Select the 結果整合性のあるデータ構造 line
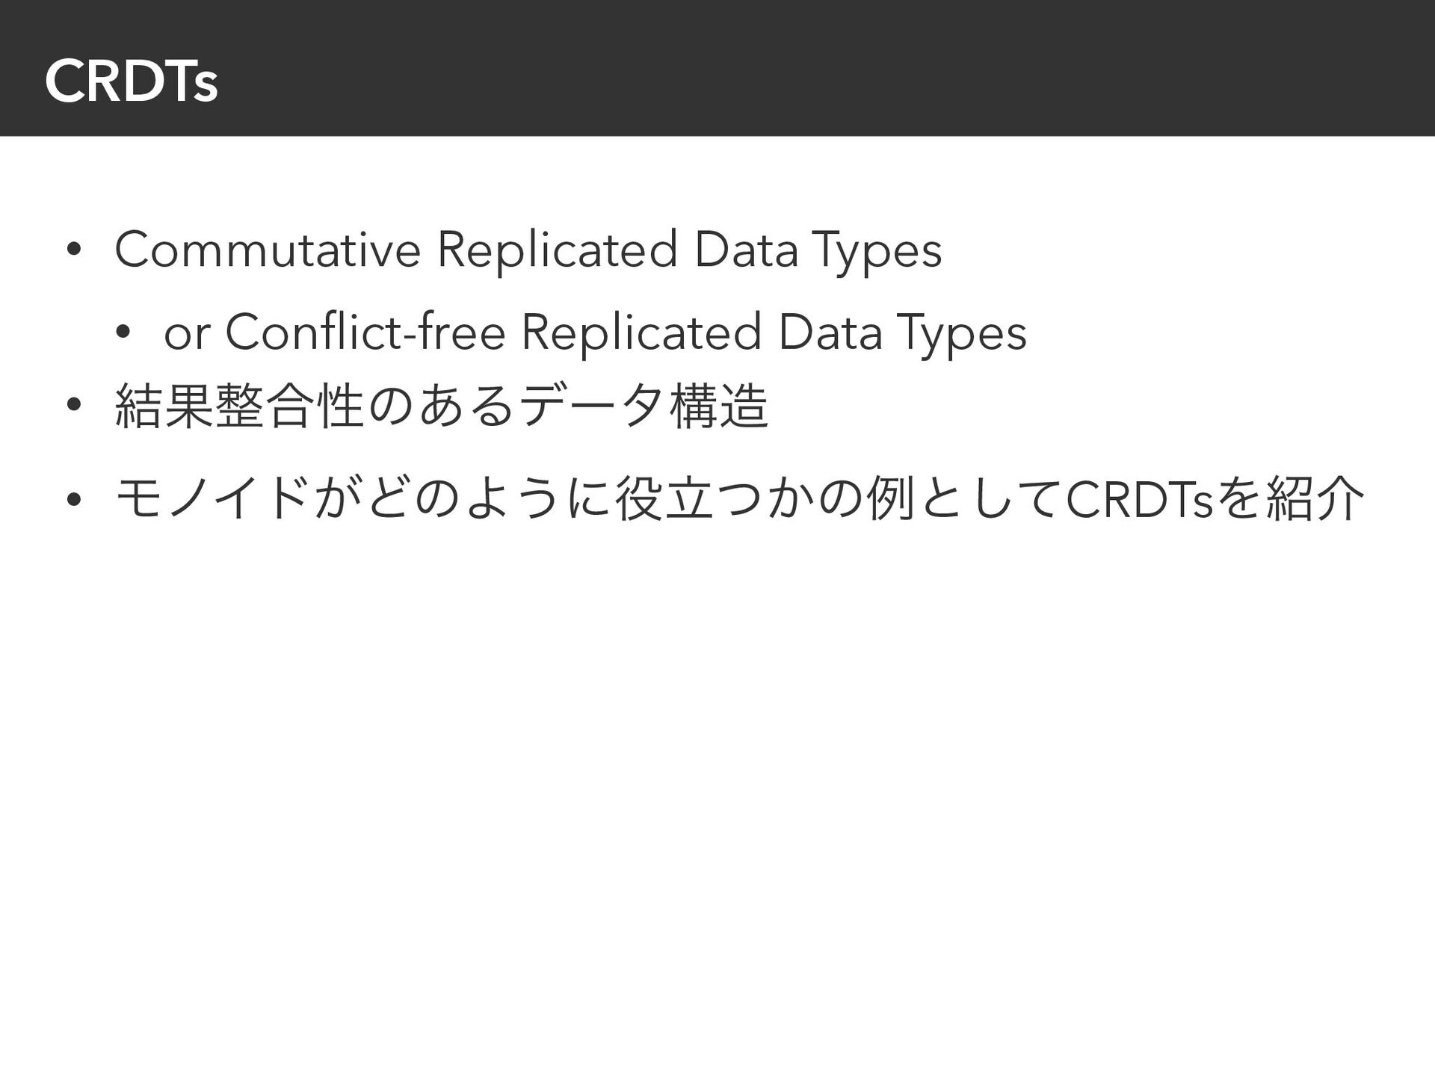Image resolution: width=1435 pixels, height=1076 pixels. tap(442, 407)
